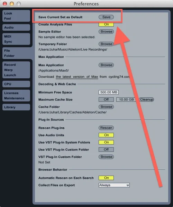Open the latest version of Max link

pyautogui.click(x=77, y=77)
